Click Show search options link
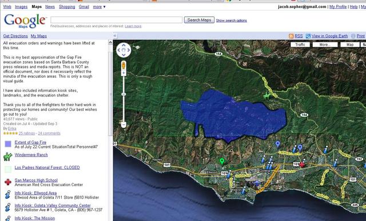Viewport: 366px width, 221px height. tap(231, 21)
